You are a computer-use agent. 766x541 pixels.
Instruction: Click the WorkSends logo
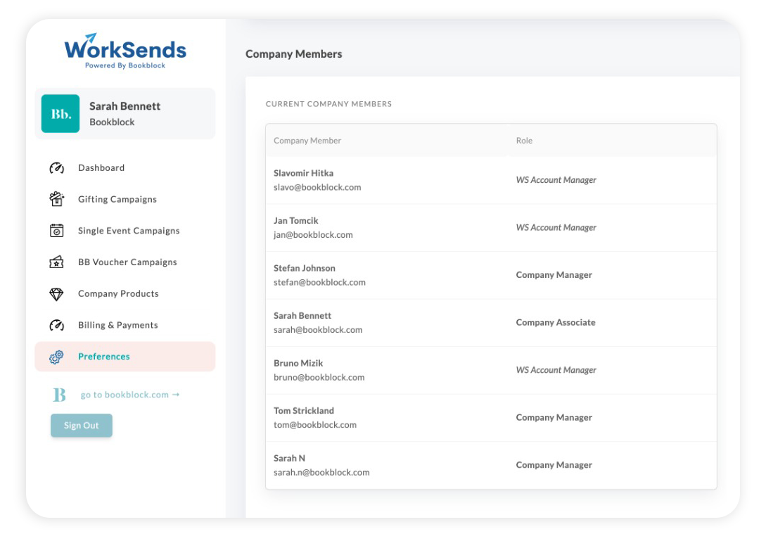[125, 51]
